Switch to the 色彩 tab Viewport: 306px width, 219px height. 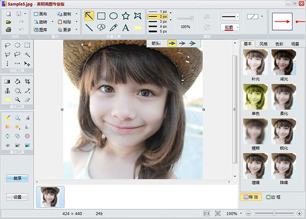pyautogui.click(x=279, y=44)
